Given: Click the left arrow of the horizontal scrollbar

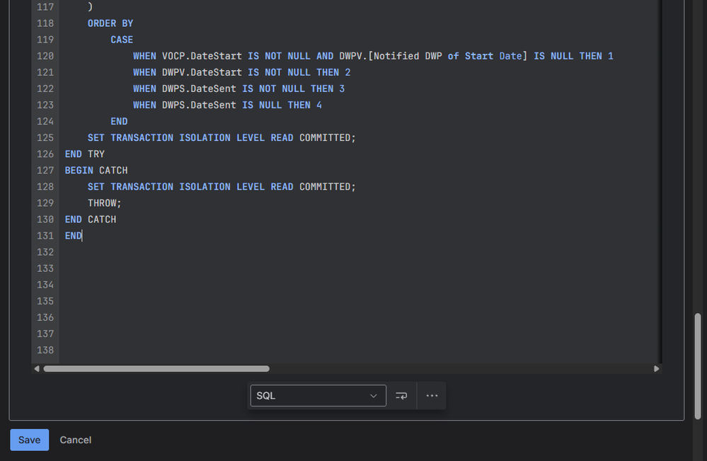Looking at the screenshot, I should click(37, 368).
